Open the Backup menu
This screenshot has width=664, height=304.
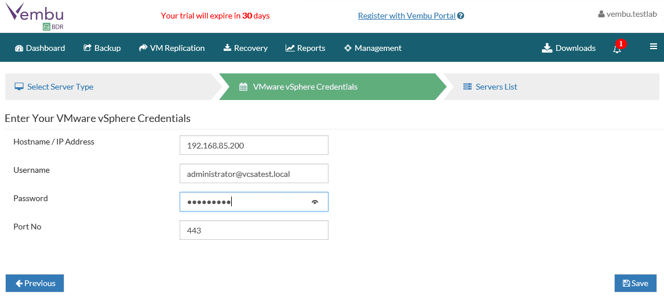tap(102, 48)
